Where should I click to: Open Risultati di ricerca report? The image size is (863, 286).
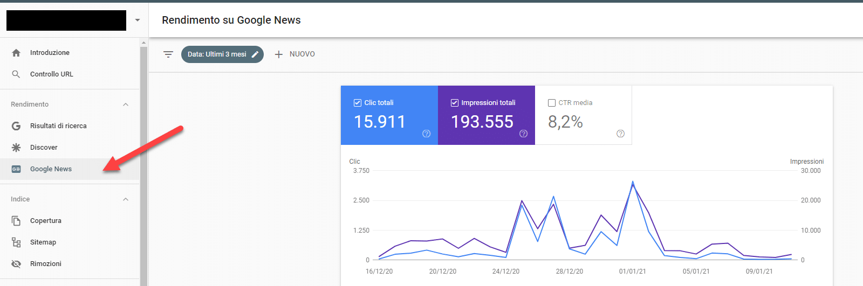[70, 126]
